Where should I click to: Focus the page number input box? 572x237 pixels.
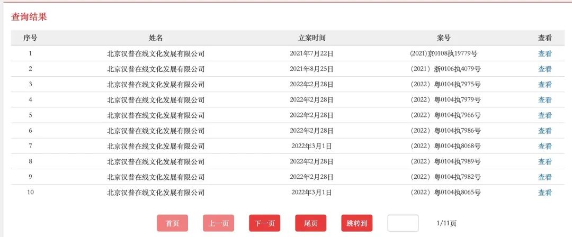pyautogui.click(x=403, y=223)
